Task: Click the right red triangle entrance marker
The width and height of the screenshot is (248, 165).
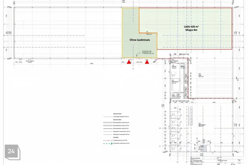Action: (147, 62)
